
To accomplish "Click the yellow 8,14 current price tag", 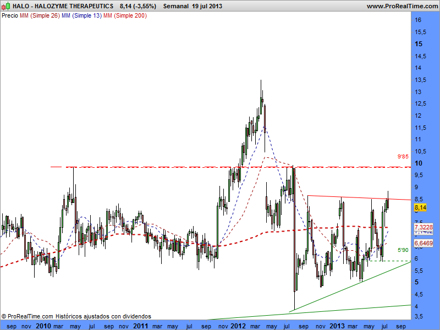I will pyautogui.click(x=420, y=208).
